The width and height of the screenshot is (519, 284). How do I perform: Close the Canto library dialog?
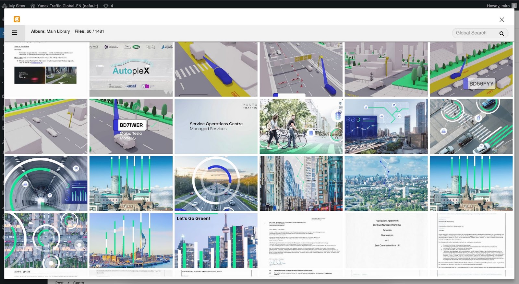click(501, 20)
